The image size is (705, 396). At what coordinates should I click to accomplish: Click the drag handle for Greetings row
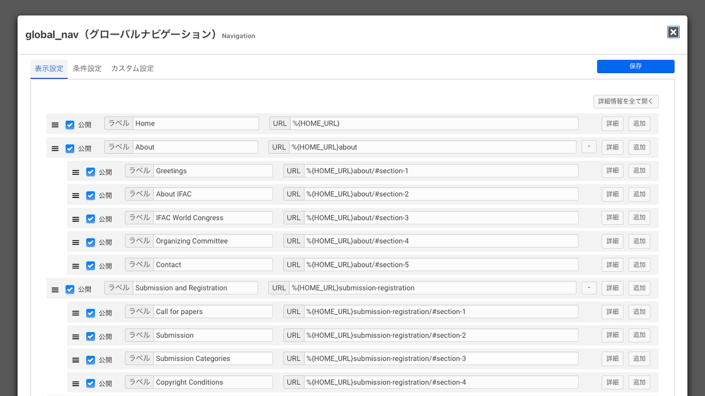click(x=76, y=172)
